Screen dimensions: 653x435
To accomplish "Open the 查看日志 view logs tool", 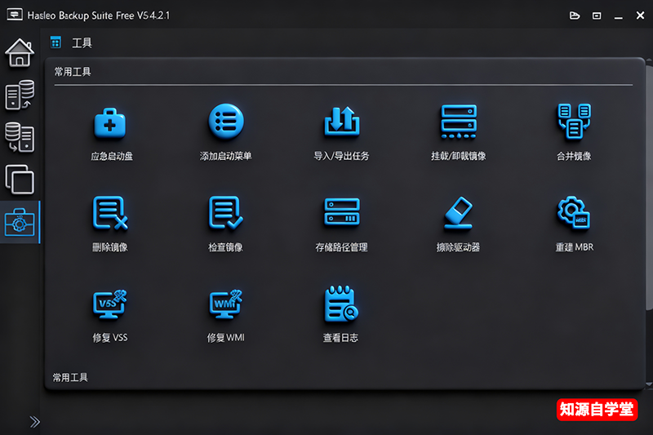I will 341,314.
